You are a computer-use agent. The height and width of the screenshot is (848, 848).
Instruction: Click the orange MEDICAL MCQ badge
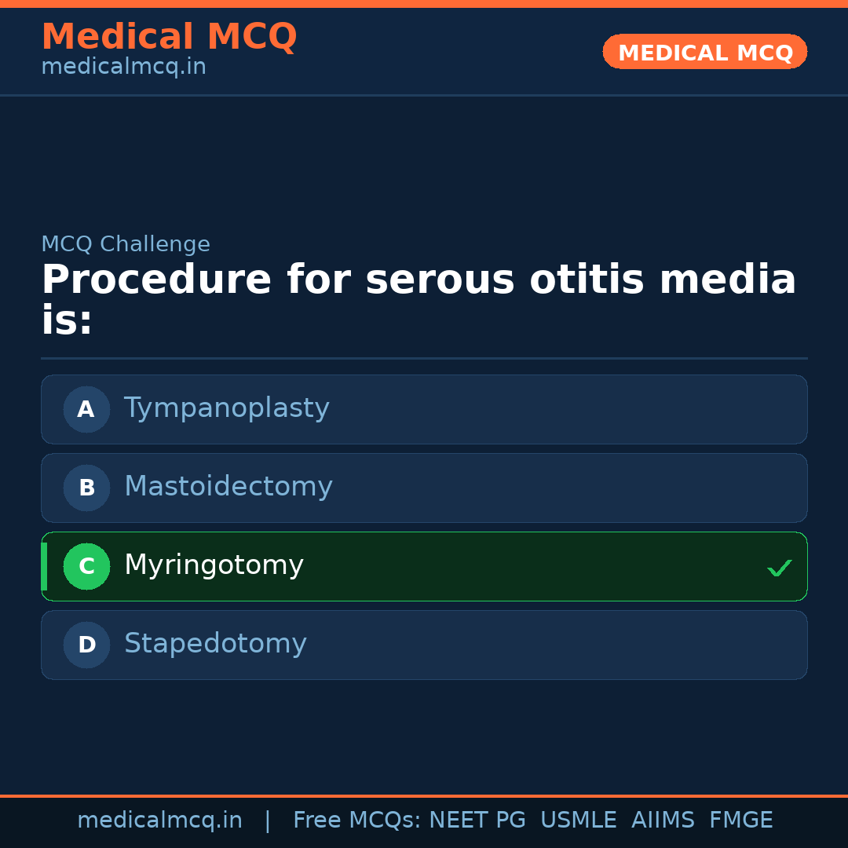click(x=704, y=52)
